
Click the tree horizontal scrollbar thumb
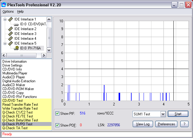(22, 55)
